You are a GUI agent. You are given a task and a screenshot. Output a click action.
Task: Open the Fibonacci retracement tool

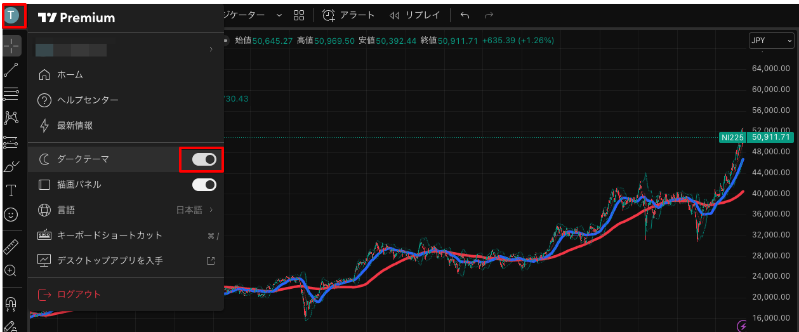(11, 94)
